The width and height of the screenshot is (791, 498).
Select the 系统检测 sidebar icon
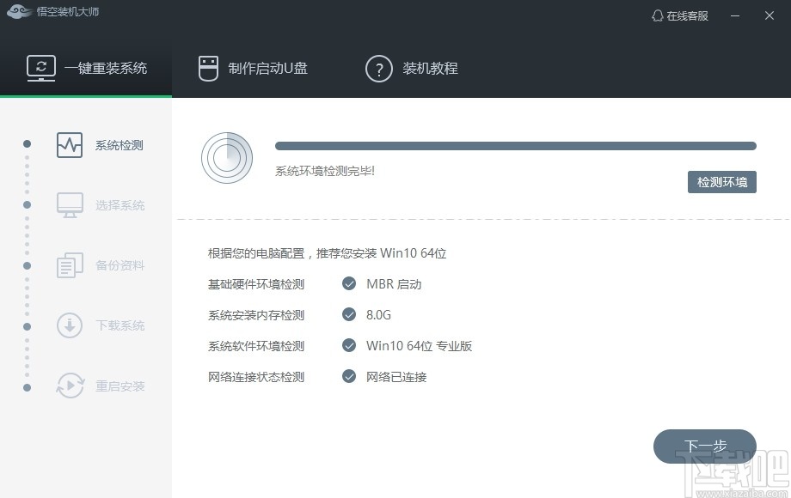pyautogui.click(x=69, y=145)
